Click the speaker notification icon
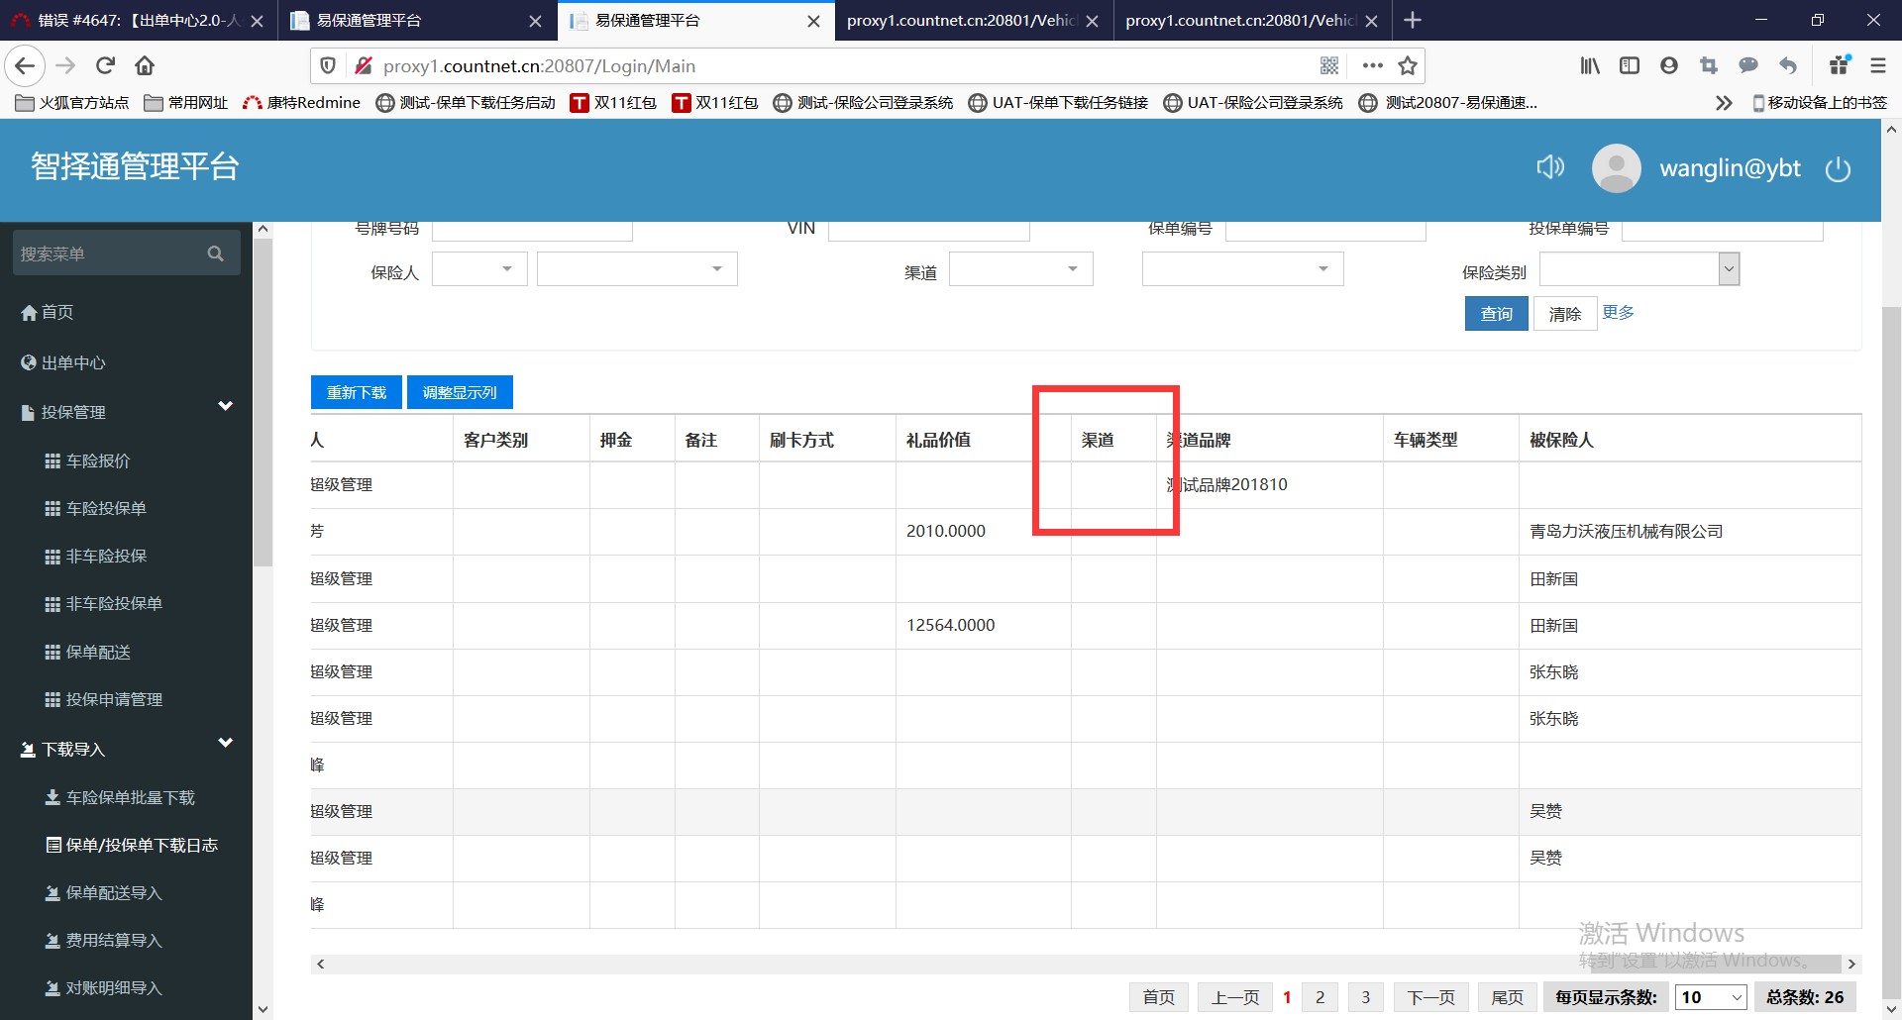Screen dimensions: 1902x1020 tap(1550, 167)
